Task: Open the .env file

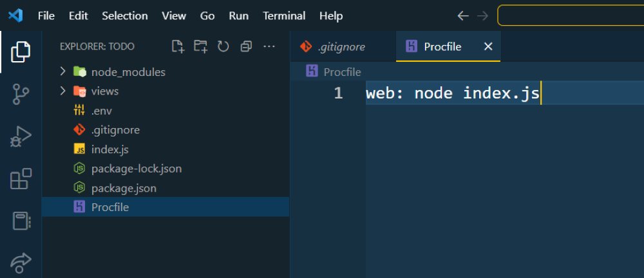Action: [x=102, y=111]
